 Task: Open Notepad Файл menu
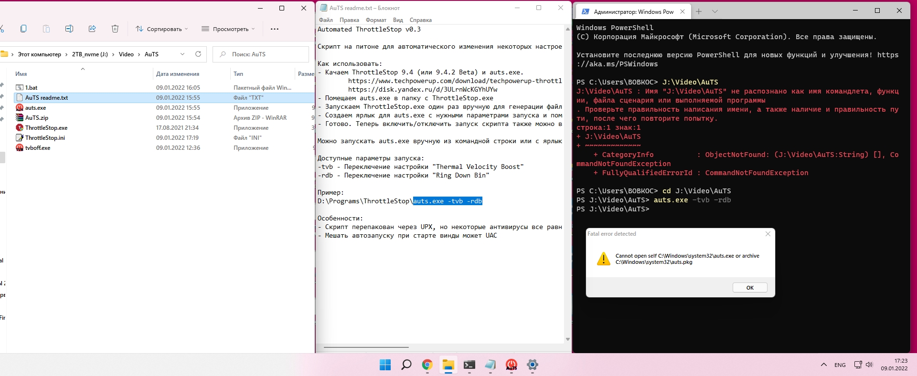click(326, 20)
